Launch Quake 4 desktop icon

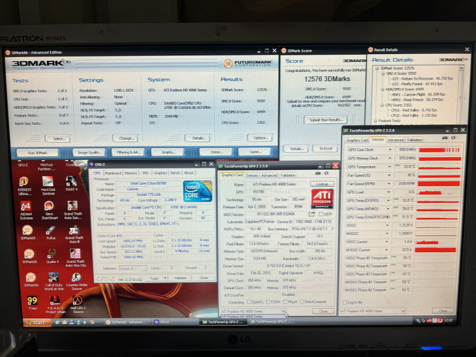pyautogui.click(x=52, y=256)
